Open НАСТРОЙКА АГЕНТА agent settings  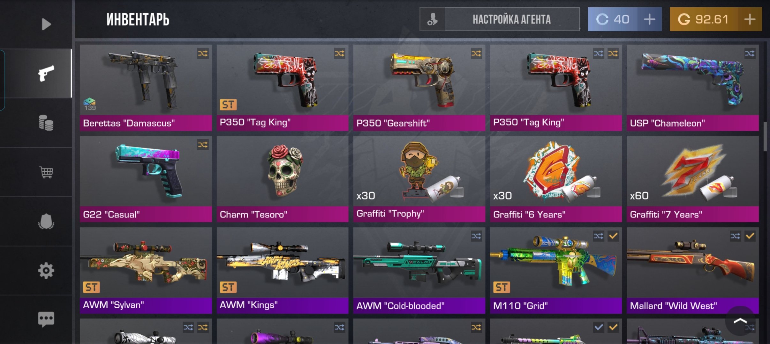coord(512,19)
